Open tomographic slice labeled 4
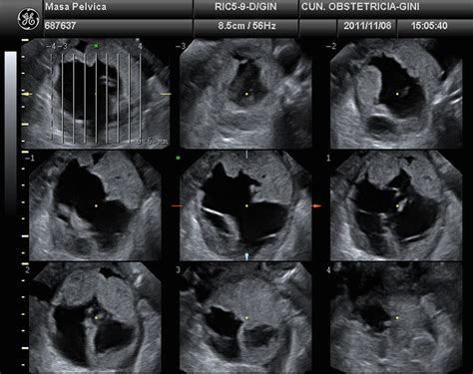Image resolution: width=473 pixels, height=374 pixels. pos(396,317)
